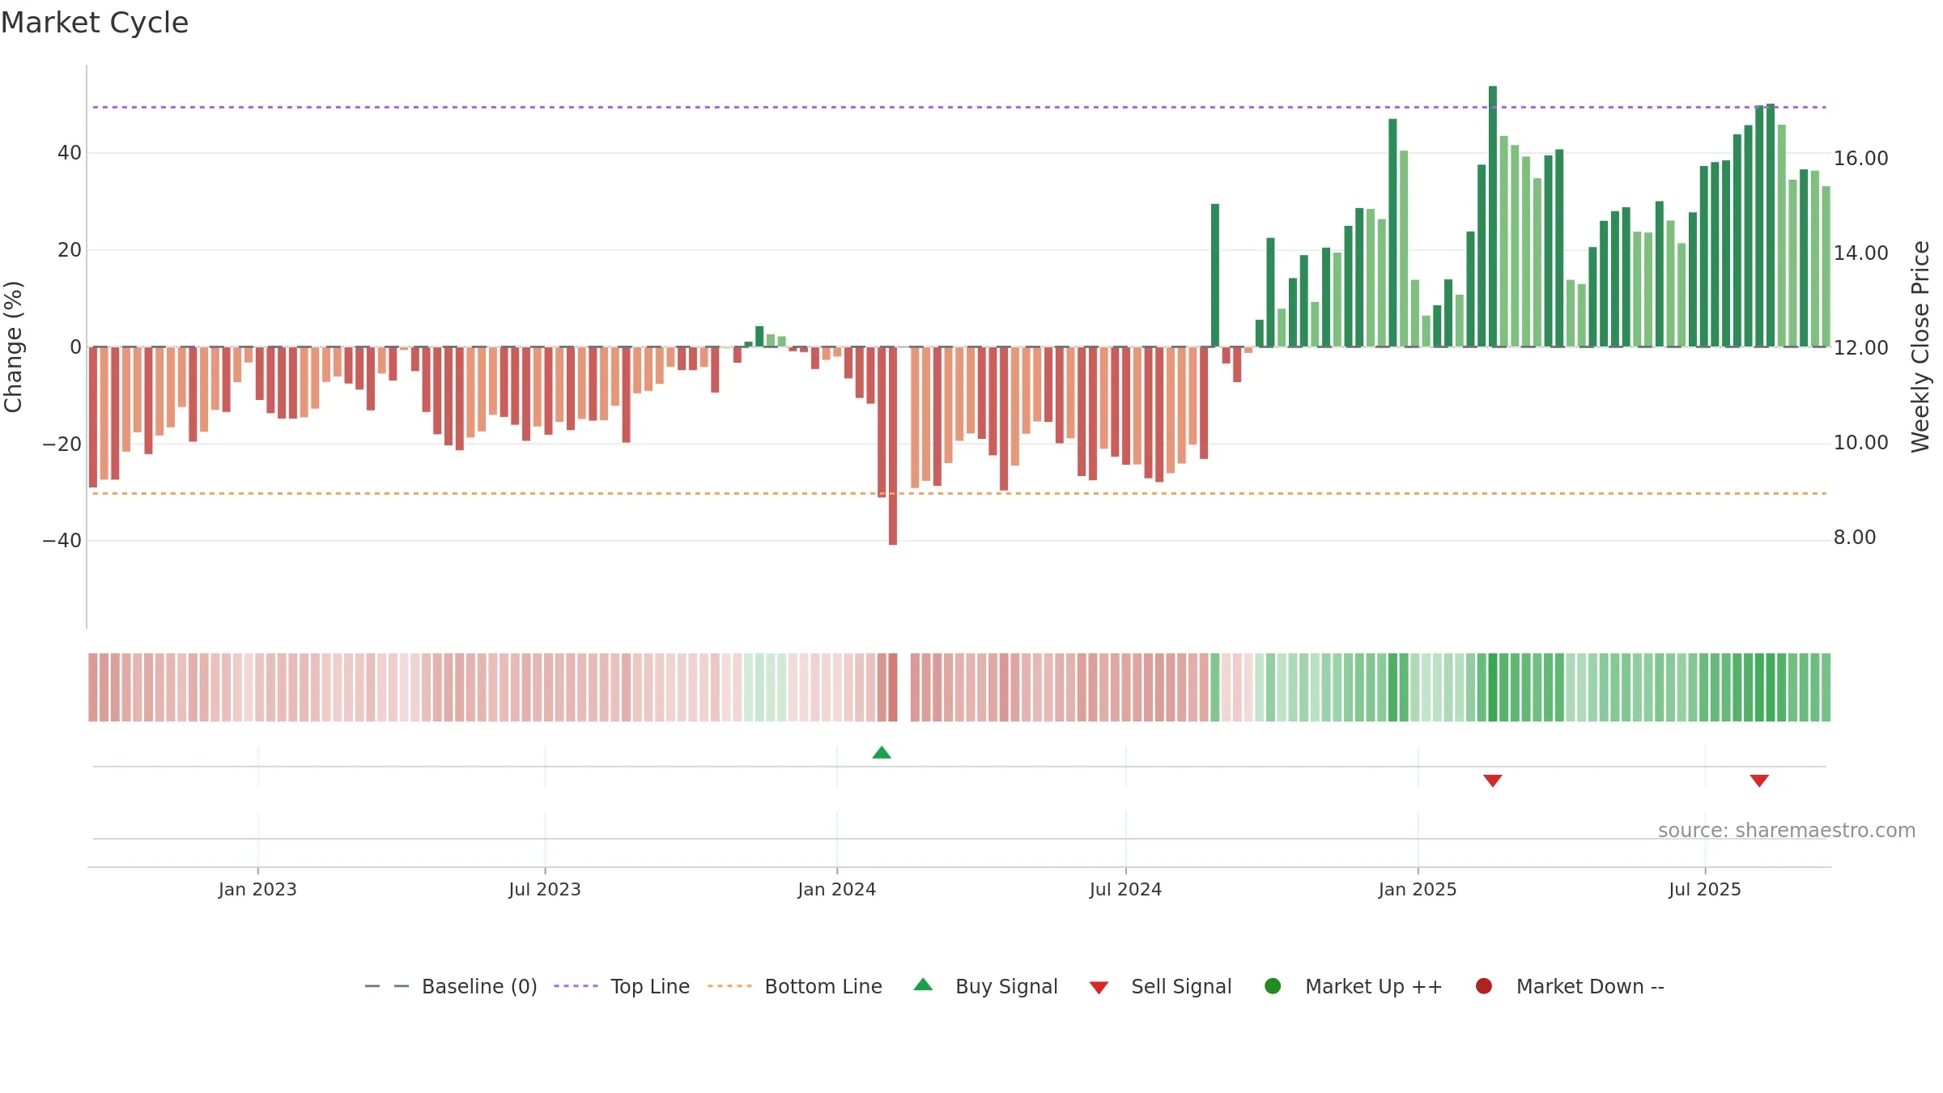The height and width of the screenshot is (1093, 1943).
Task: Click the Jul 2025 axis label
Action: pos(1705,890)
